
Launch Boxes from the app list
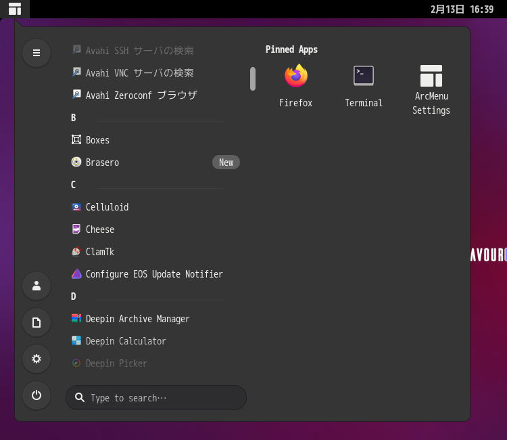pyautogui.click(x=155, y=140)
